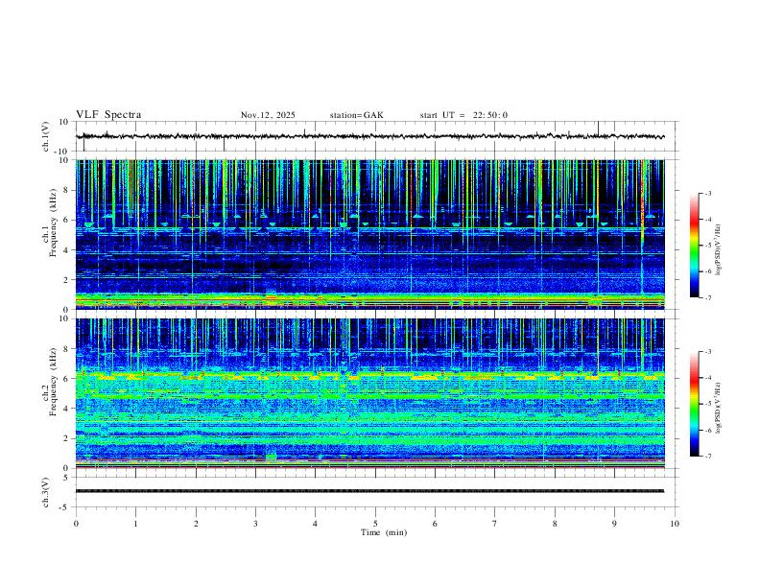This screenshot has width=760, height=587.
Task: Click time axis tick label "0"
Action: pyautogui.click(x=76, y=524)
